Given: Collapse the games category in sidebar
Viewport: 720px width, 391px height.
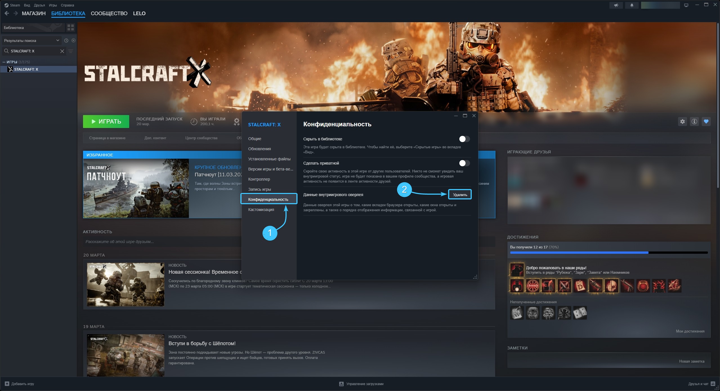Looking at the screenshot, I should coord(4,62).
